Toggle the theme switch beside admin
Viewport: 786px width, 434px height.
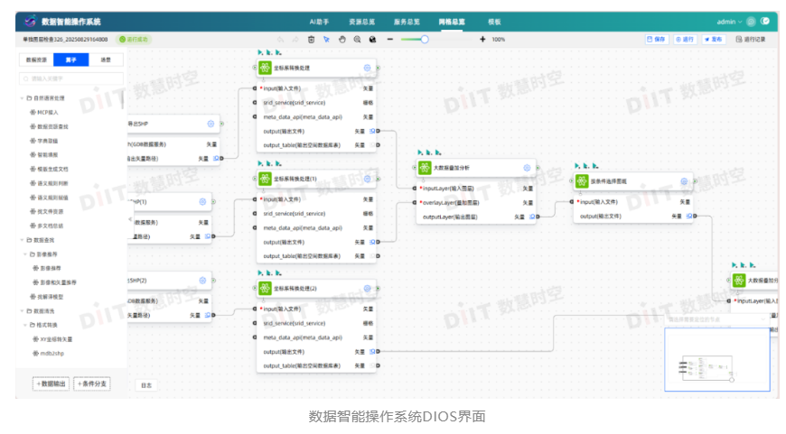pyautogui.click(x=764, y=21)
